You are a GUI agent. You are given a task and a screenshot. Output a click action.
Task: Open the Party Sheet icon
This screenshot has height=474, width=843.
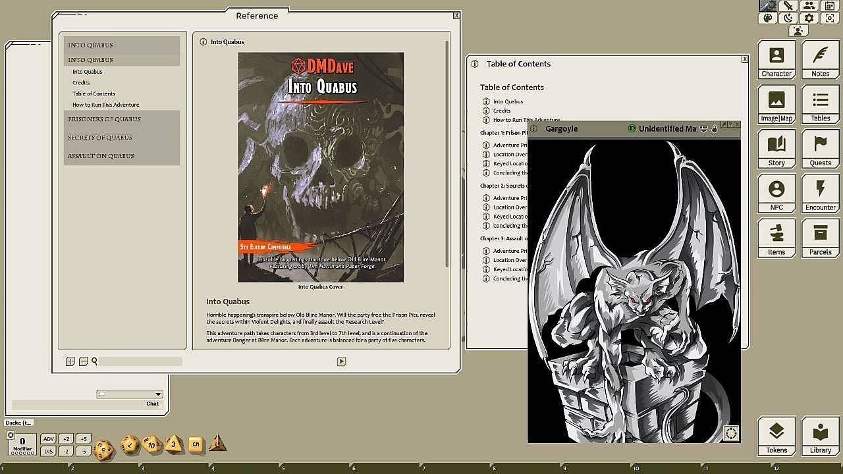[809, 5]
